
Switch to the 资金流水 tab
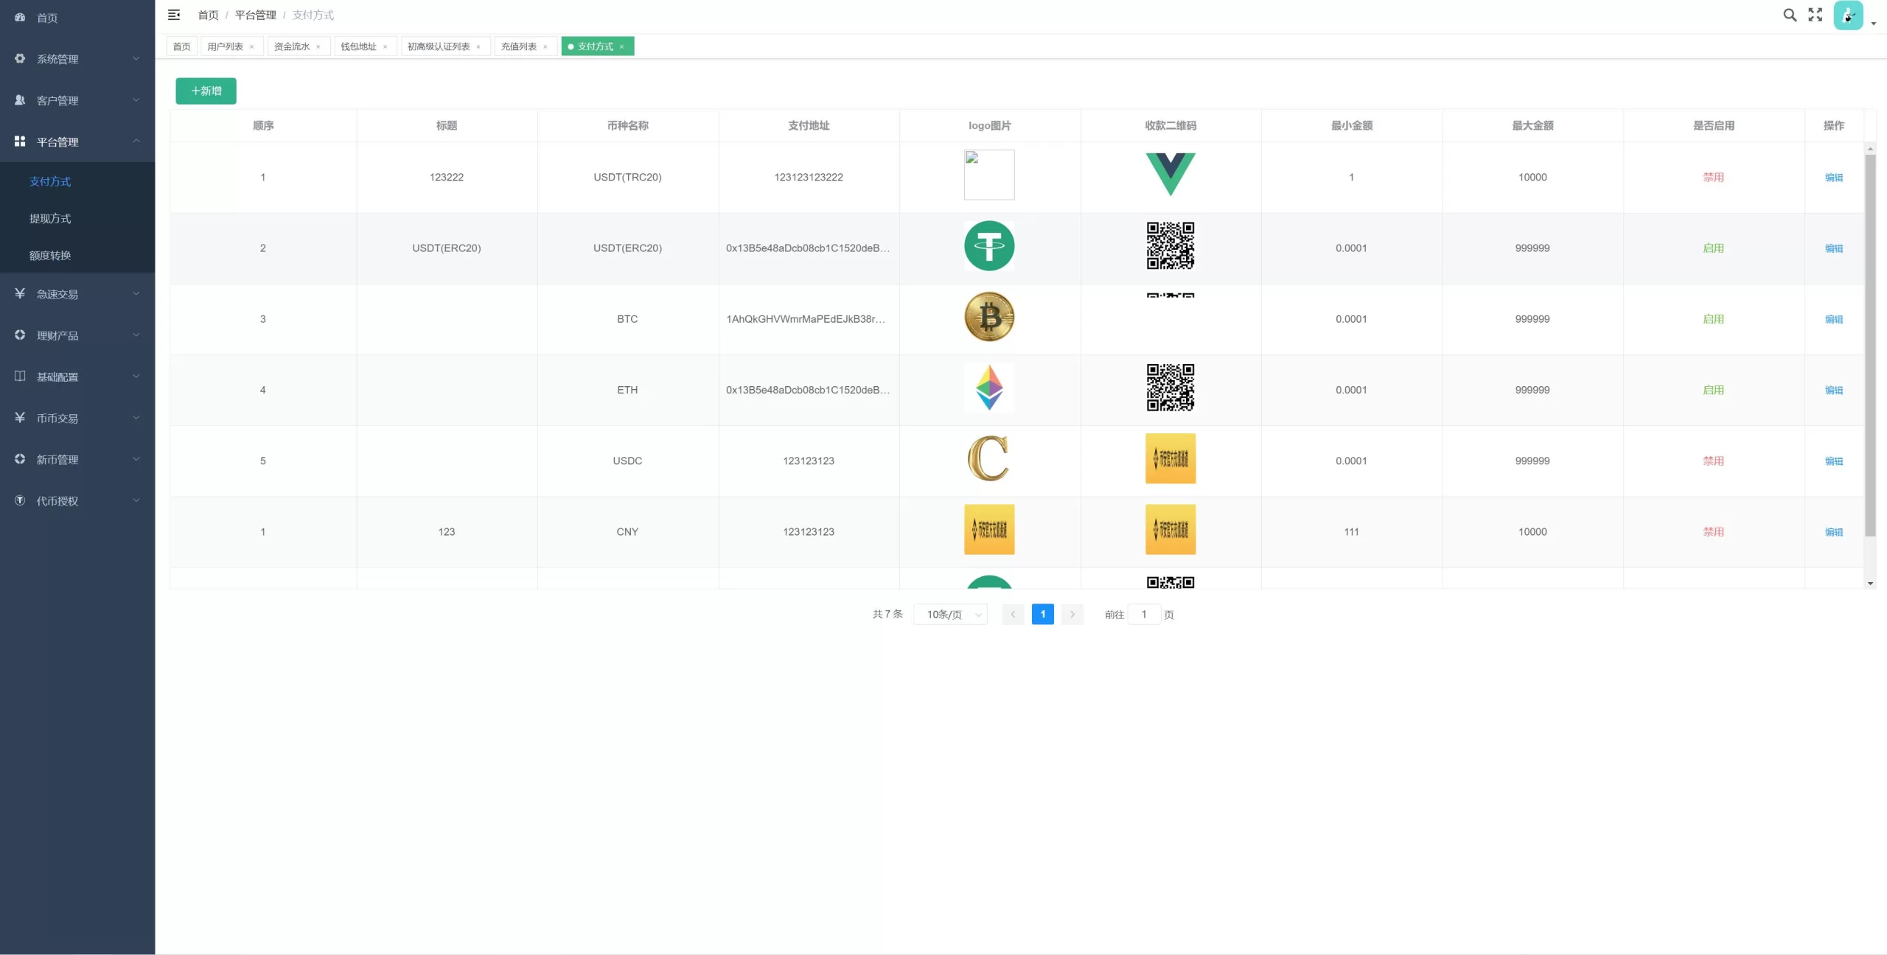coord(292,46)
